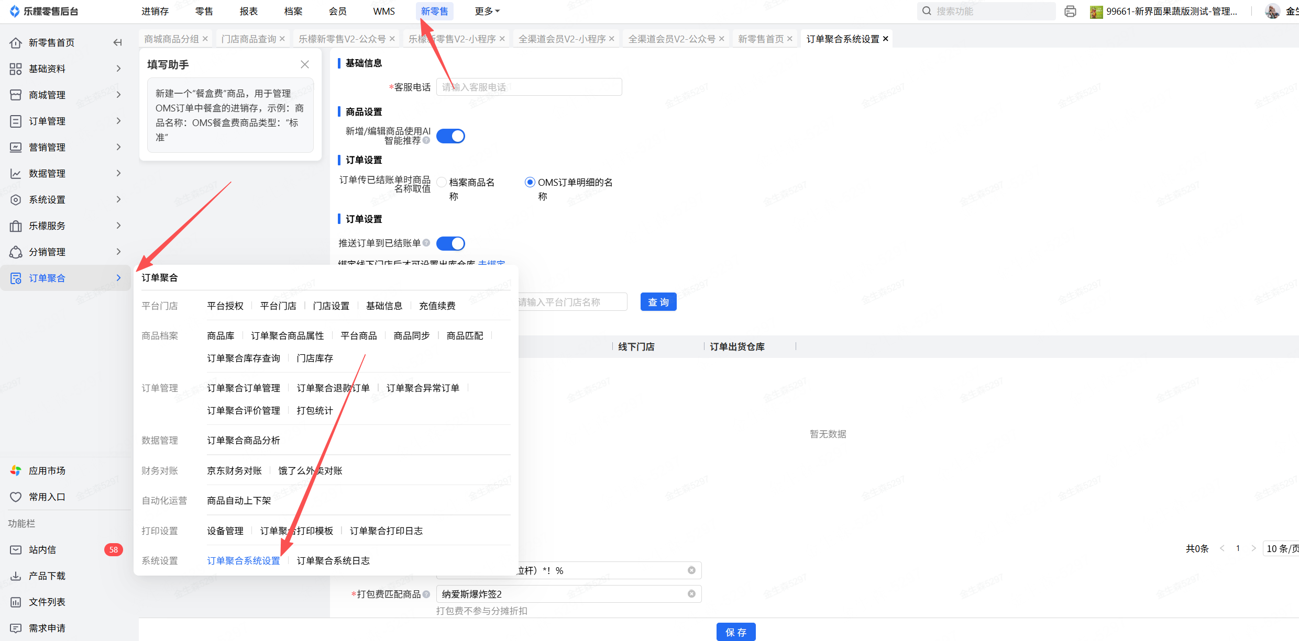Open 订单聚合系统日志 in the flyout menu
This screenshot has width=1299, height=641.
coord(333,560)
